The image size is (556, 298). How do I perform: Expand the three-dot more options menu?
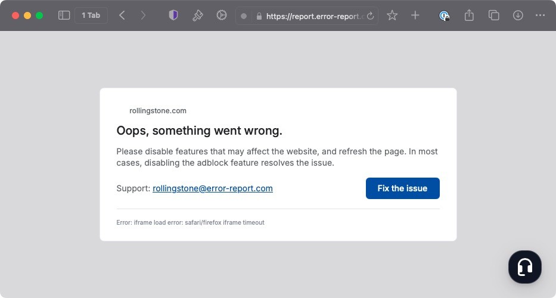coord(540,15)
